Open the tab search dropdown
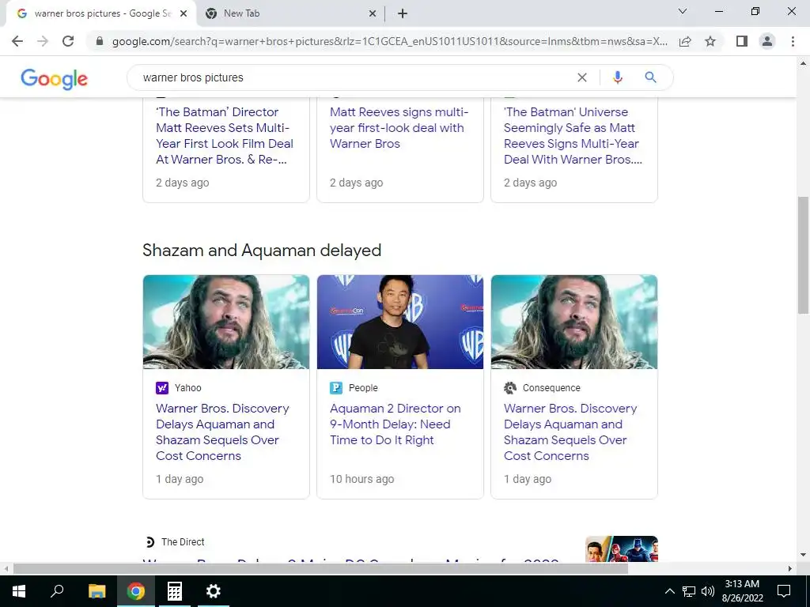The height and width of the screenshot is (607, 810). coord(683,11)
